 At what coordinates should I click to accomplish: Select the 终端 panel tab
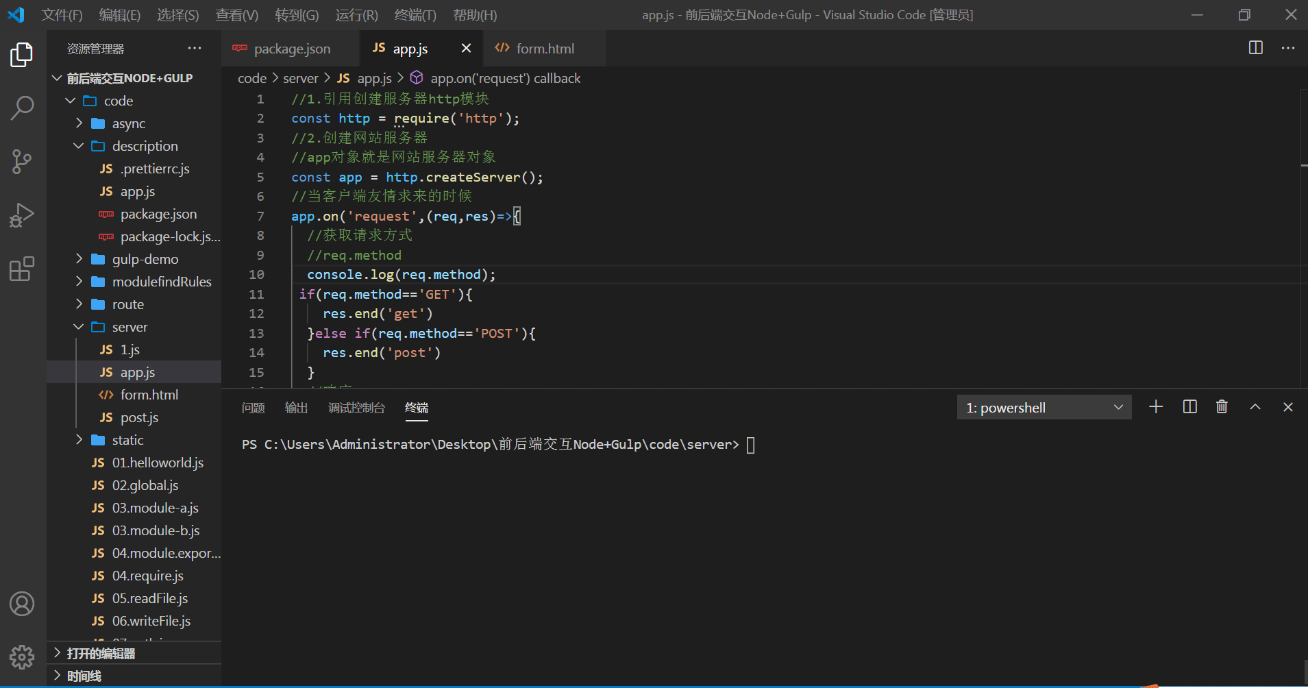pyautogui.click(x=417, y=408)
